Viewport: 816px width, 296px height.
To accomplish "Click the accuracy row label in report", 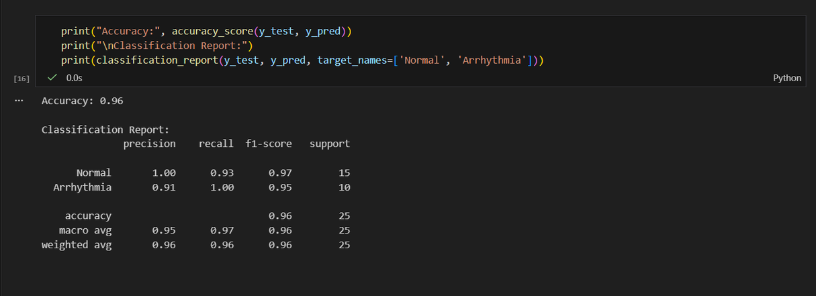I will pyautogui.click(x=88, y=216).
